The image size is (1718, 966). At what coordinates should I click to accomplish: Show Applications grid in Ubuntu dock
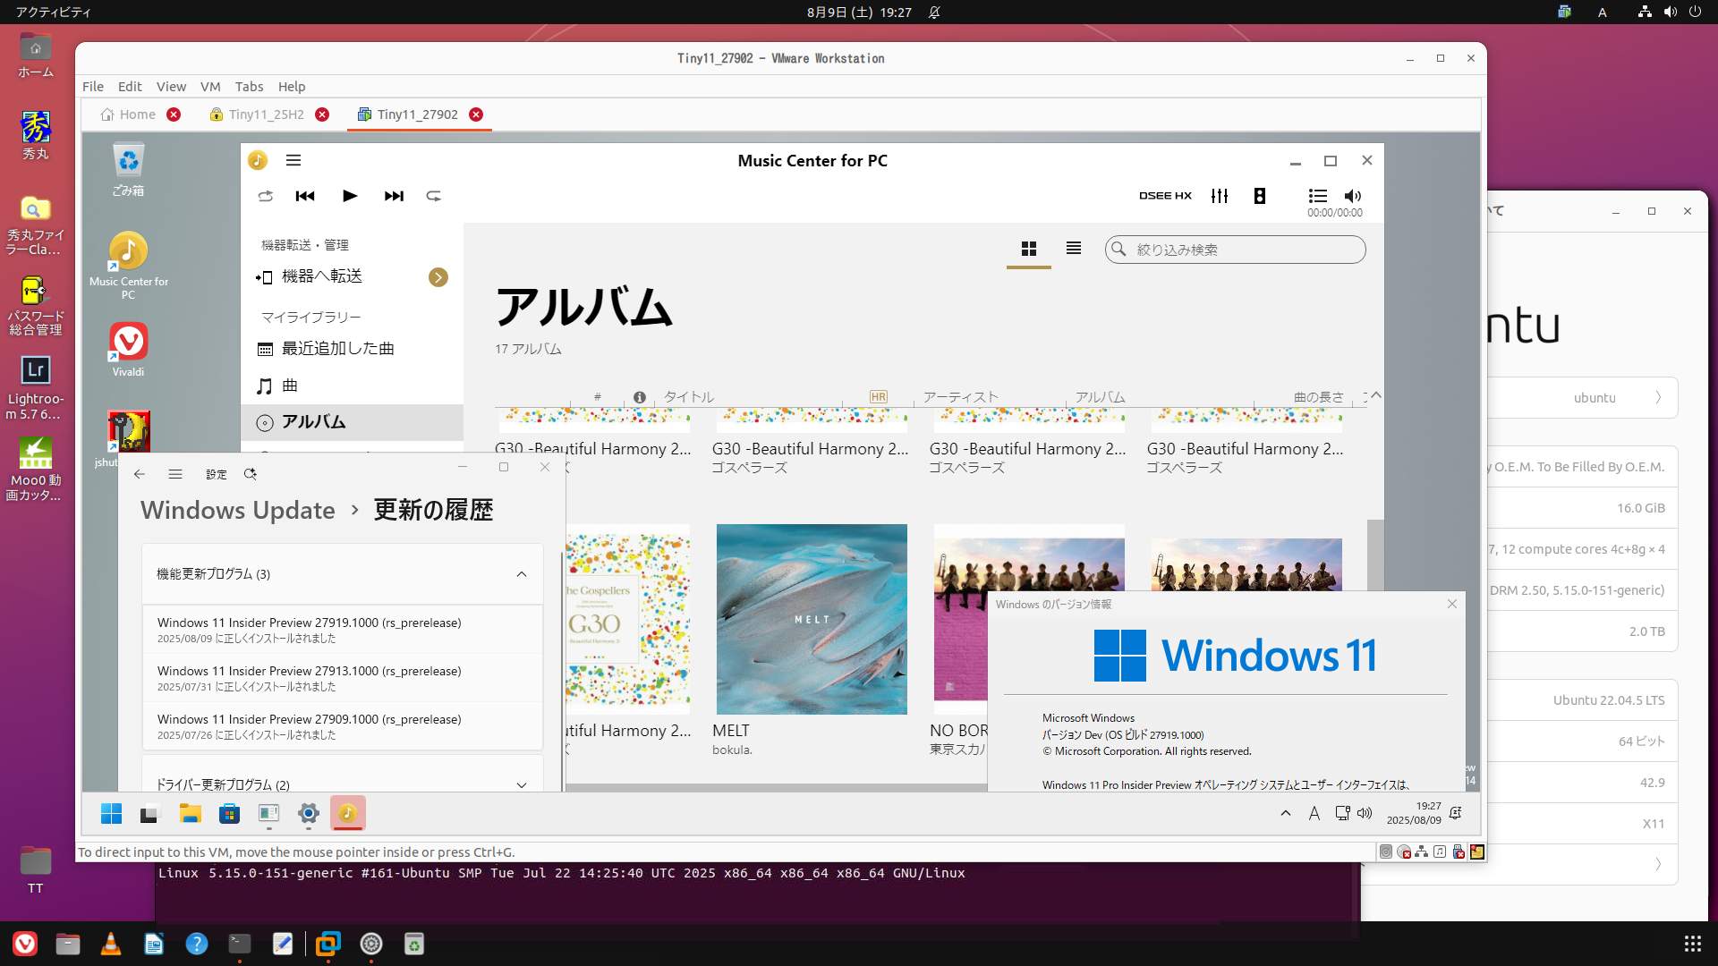(1692, 944)
